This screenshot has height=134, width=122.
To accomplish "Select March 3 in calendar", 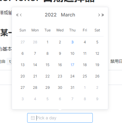I will pyautogui.click(x=72, y=42).
